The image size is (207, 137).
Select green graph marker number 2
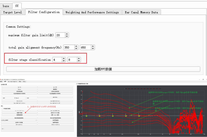tap(99, 116)
